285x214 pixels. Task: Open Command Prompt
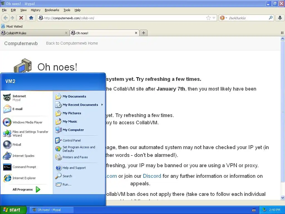tap(26, 167)
